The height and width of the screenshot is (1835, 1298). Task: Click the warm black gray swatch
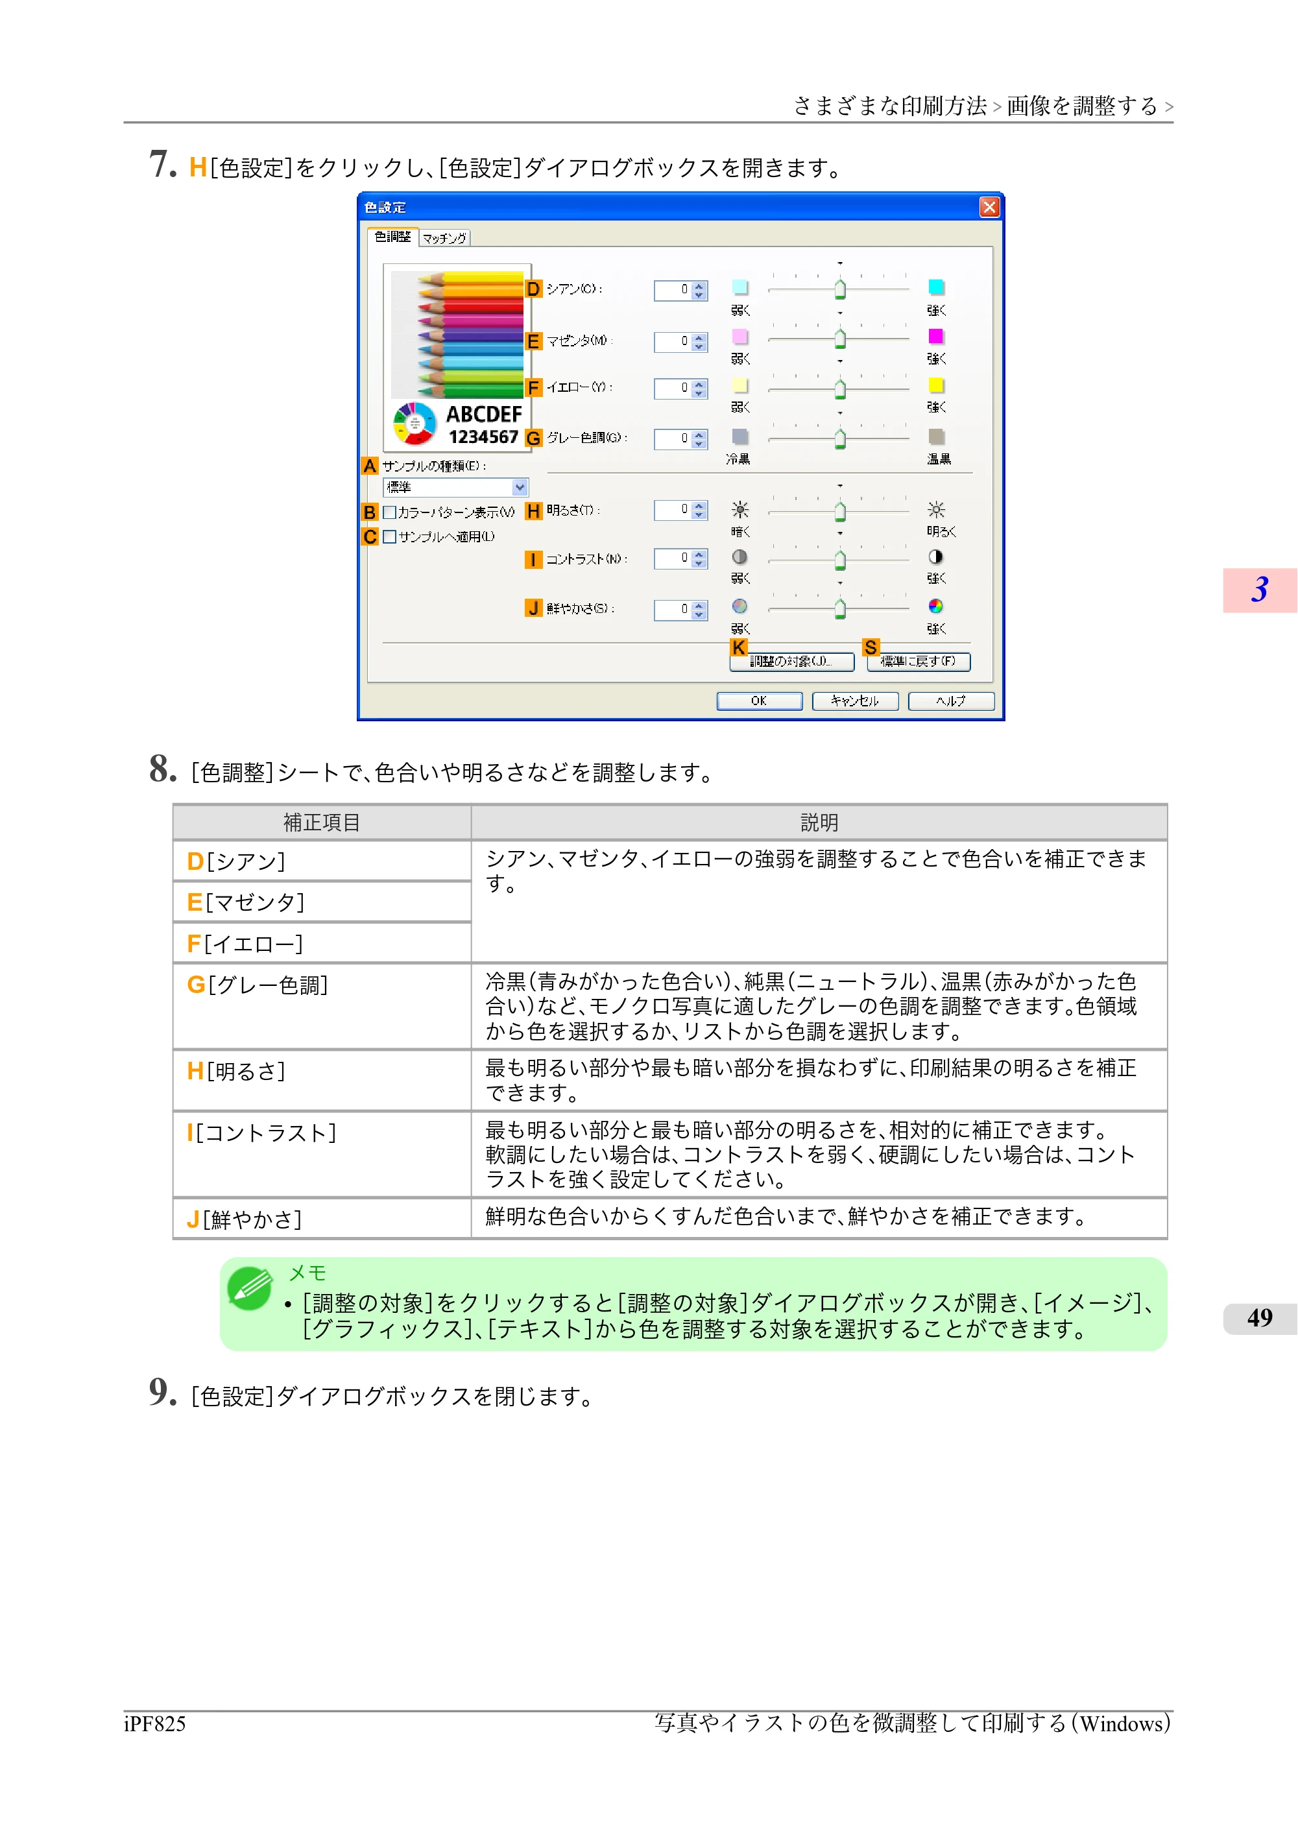tap(936, 437)
